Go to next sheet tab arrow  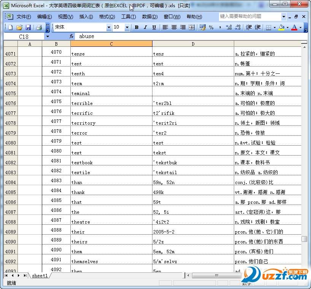(19, 275)
